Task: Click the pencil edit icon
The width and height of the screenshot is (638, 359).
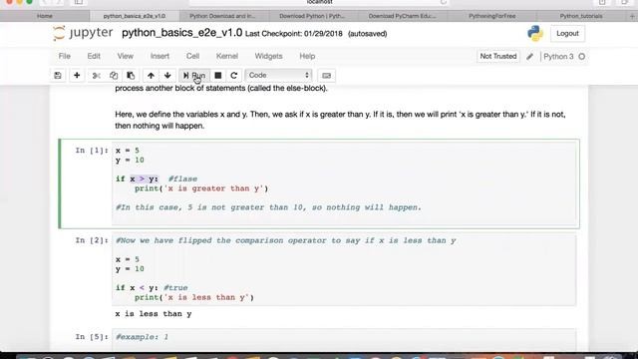Action: click(529, 57)
